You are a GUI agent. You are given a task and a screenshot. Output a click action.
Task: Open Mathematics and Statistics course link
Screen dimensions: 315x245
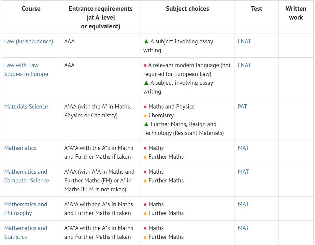(x=25, y=232)
